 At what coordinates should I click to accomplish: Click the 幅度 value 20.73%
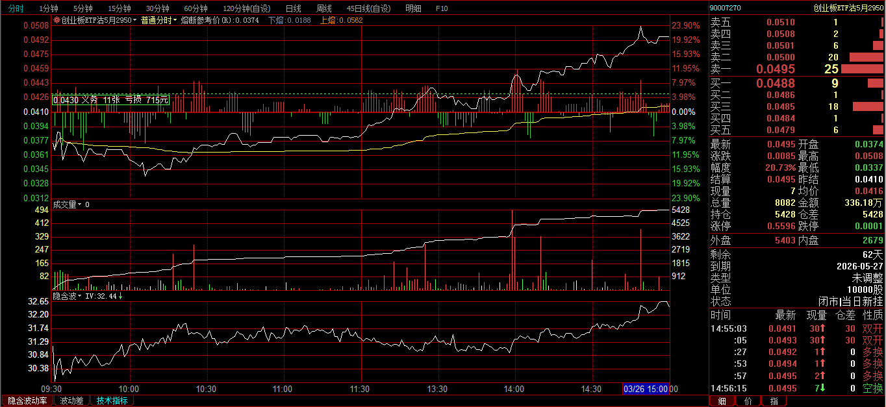coord(780,167)
